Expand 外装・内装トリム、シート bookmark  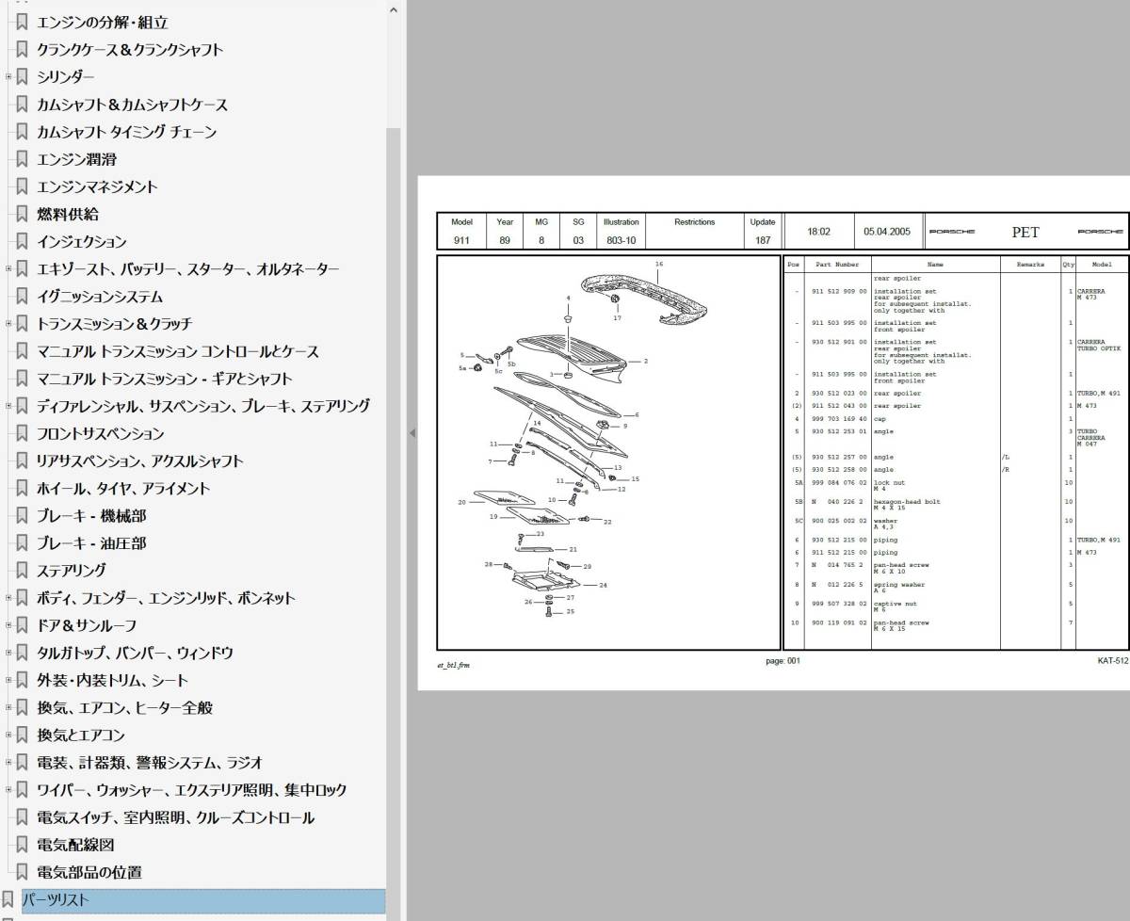8,680
